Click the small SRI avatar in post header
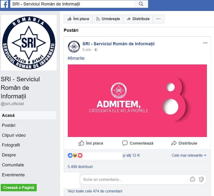Image resolution: width=214 pixels, height=196 pixels. click(x=74, y=46)
